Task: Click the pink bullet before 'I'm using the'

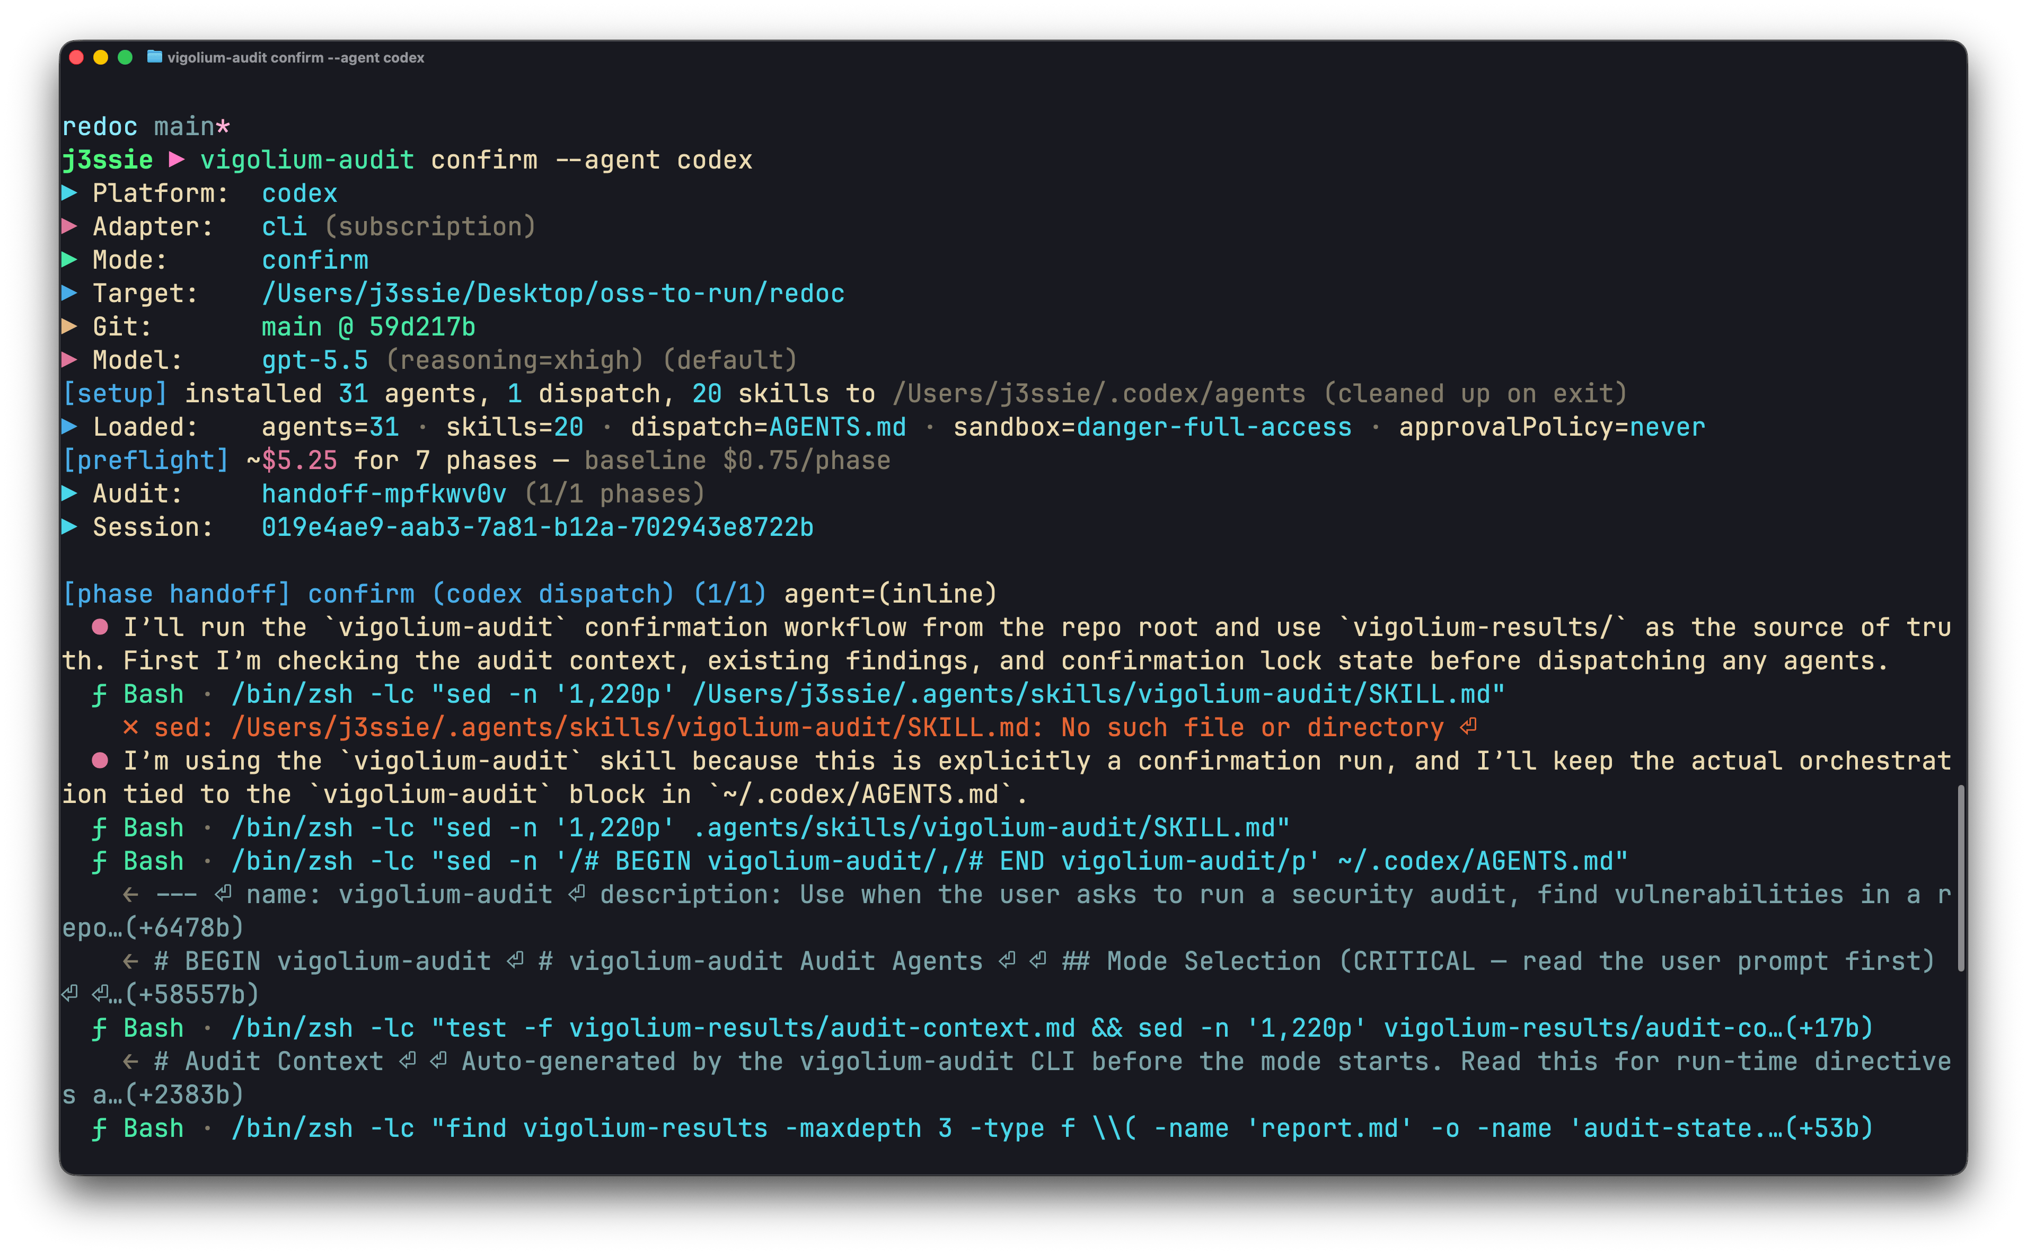Action: [100, 761]
